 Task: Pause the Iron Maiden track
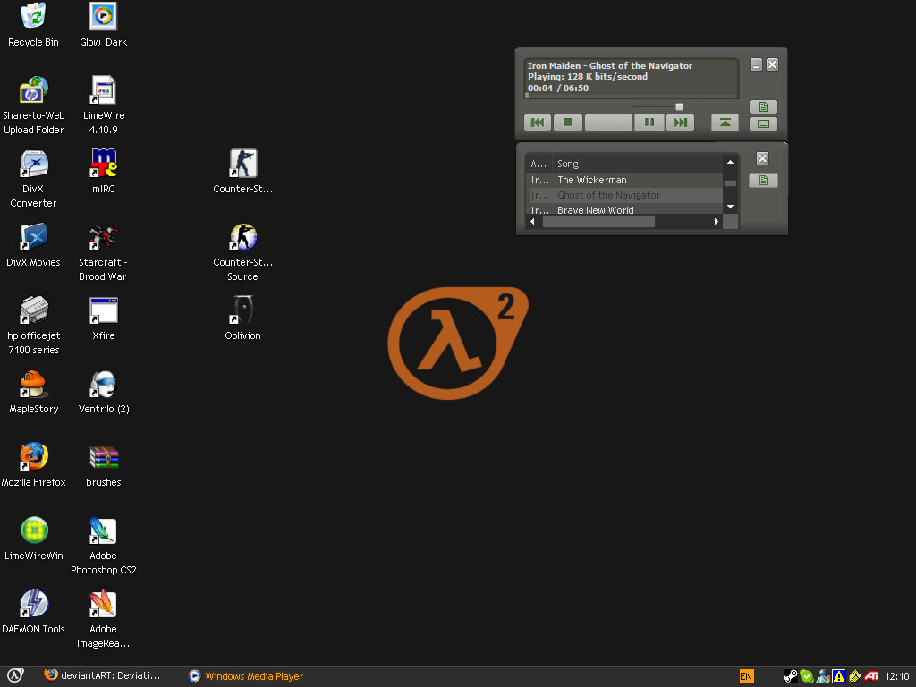tap(649, 123)
